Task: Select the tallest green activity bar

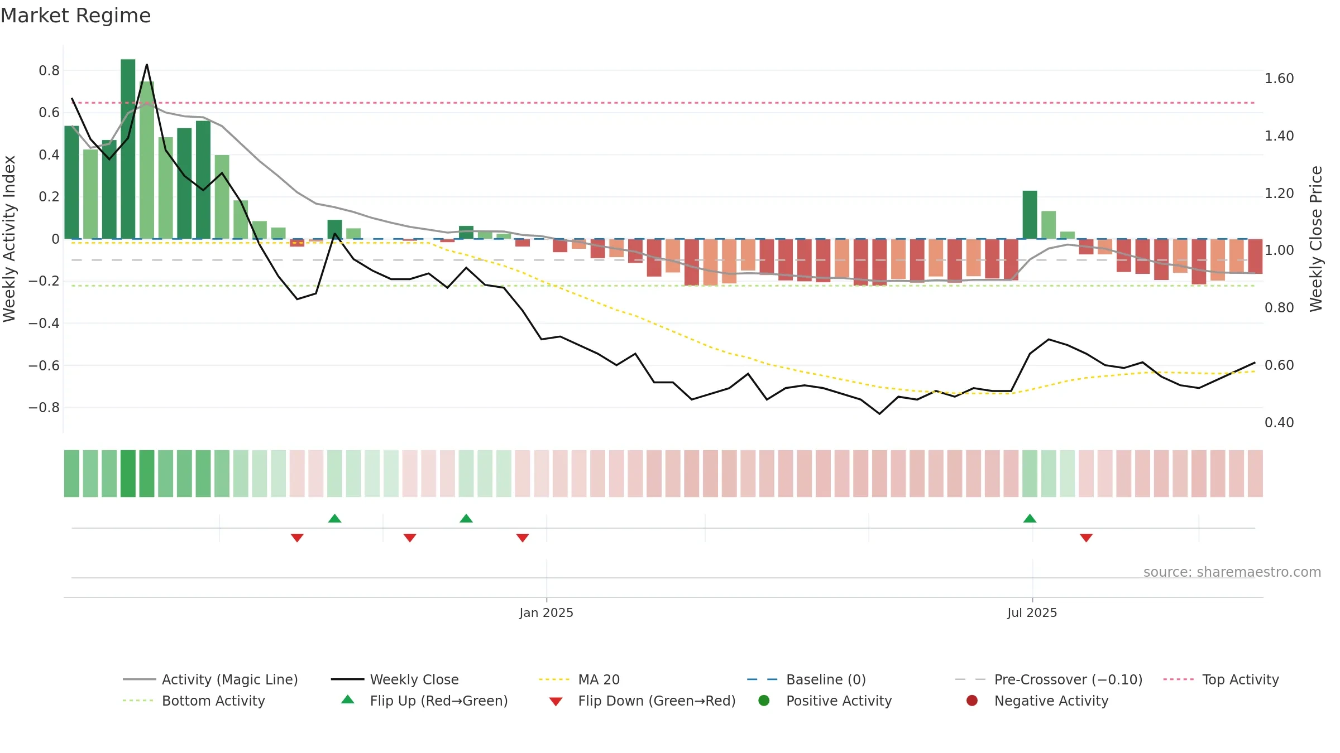Action: tap(128, 149)
